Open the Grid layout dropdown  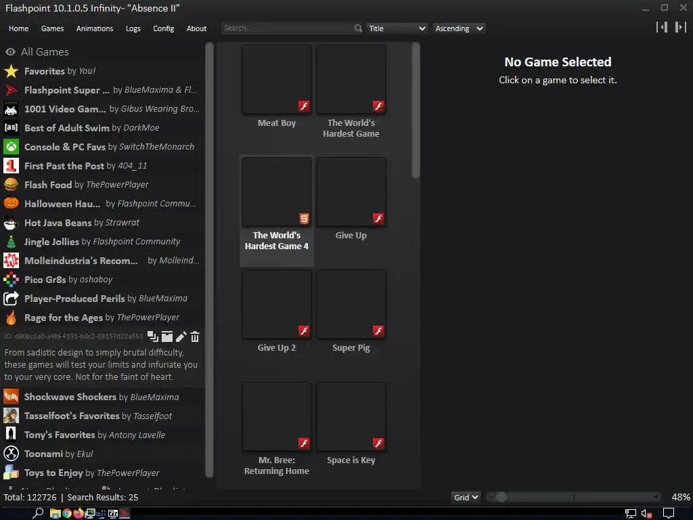(x=466, y=498)
